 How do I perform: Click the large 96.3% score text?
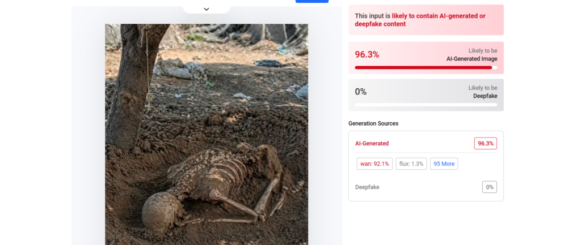[x=367, y=54]
